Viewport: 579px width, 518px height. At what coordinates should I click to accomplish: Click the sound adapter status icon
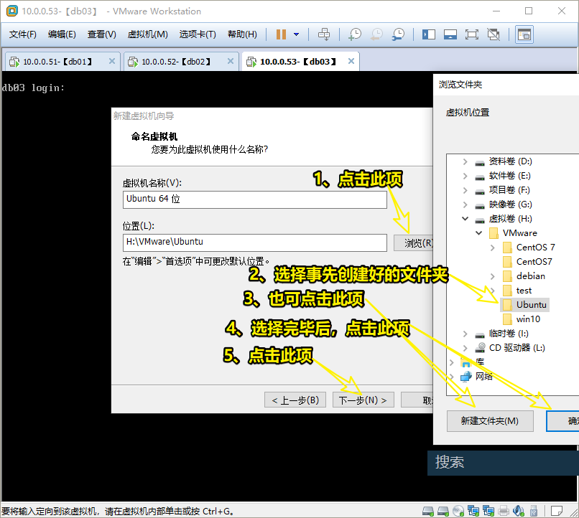(x=519, y=511)
